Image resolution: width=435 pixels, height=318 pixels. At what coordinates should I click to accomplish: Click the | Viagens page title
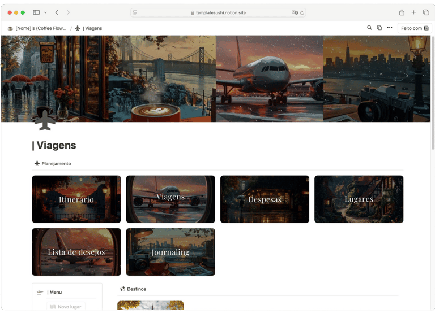point(54,145)
